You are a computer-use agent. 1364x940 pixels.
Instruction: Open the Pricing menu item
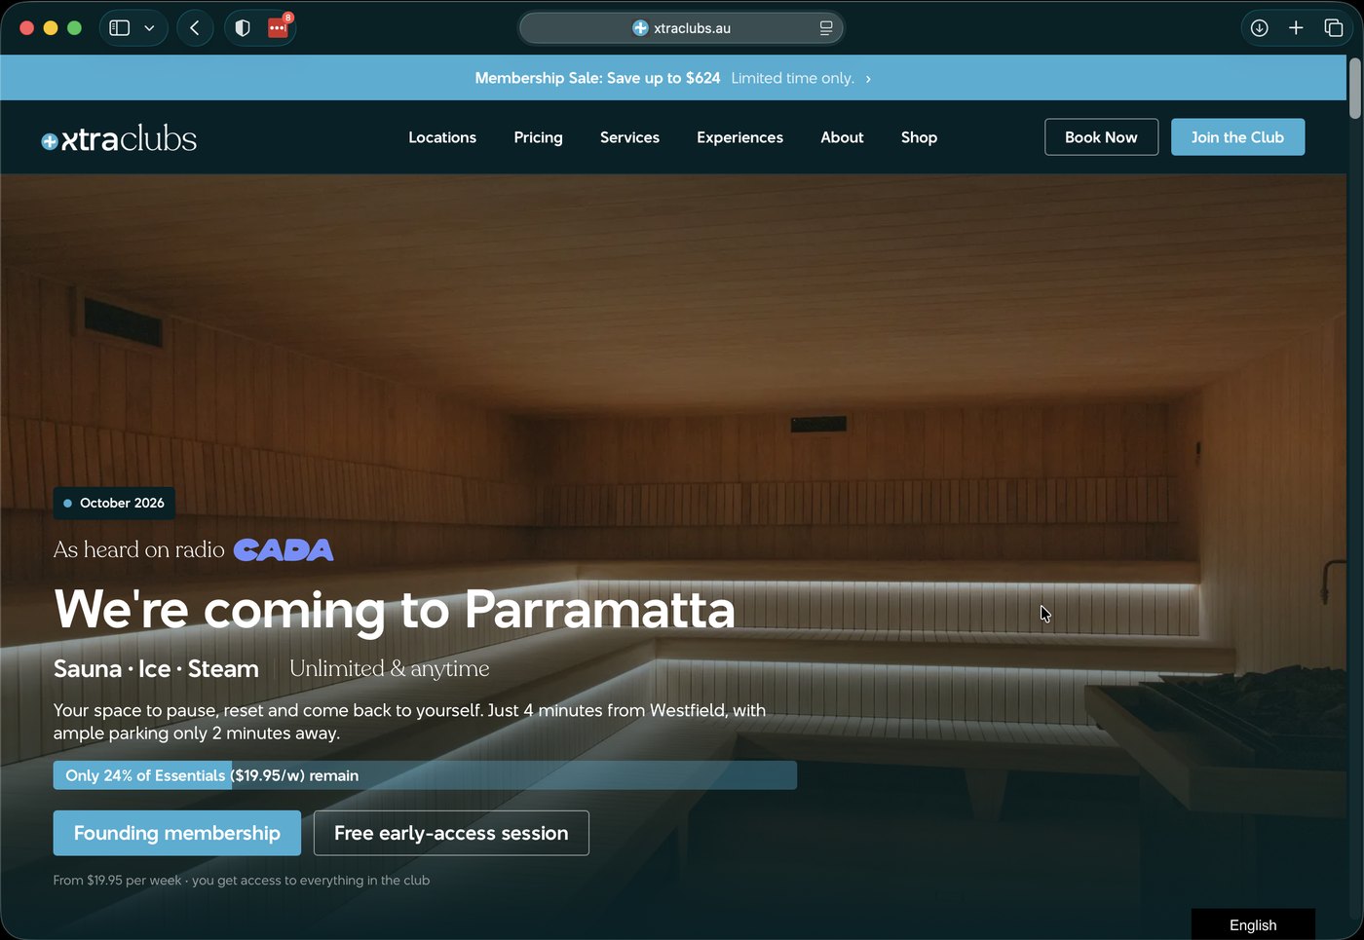[539, 137]
